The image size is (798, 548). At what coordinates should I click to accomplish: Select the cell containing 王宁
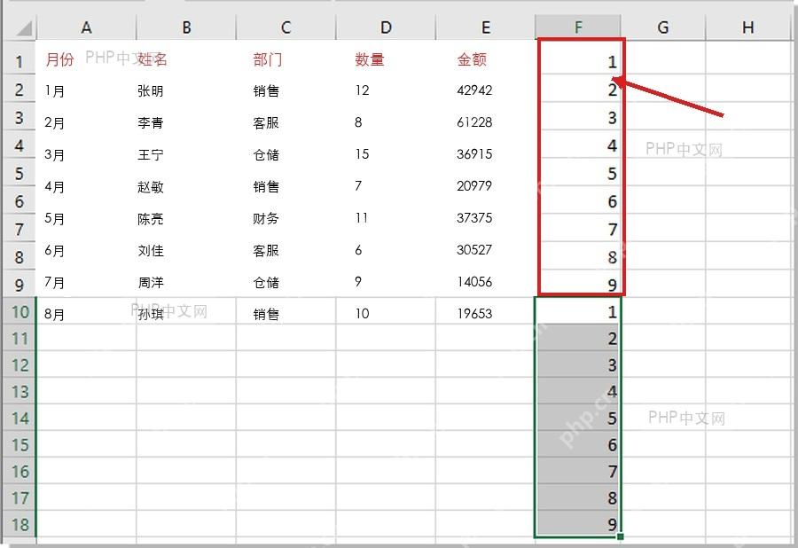click(x=151, y=154)
